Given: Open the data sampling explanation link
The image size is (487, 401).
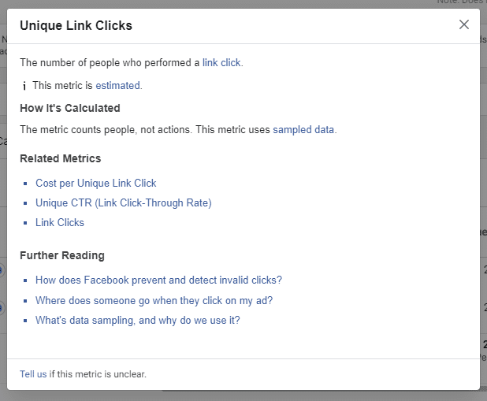Looking at the screenshot, I should point(138,320).
